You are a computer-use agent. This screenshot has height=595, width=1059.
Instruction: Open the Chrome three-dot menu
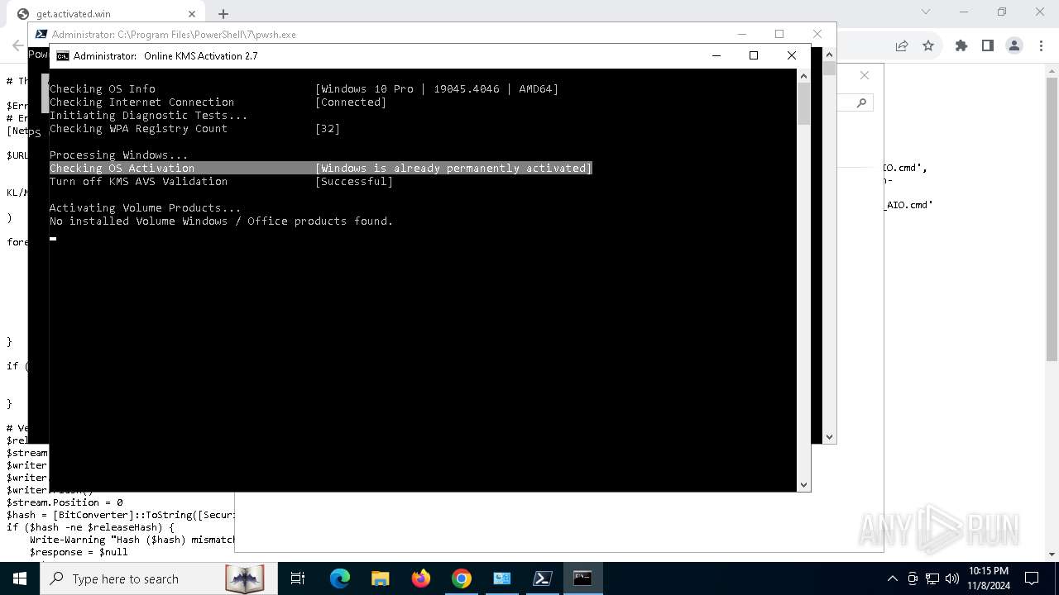[x=1041, y=45]
